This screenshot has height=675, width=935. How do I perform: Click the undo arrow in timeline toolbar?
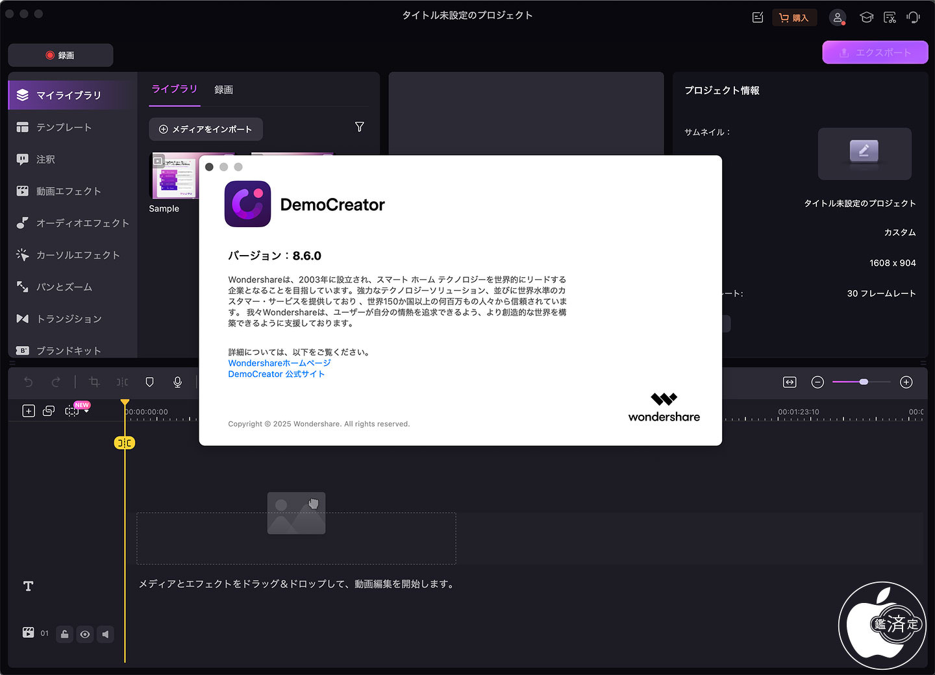click(28, 382)
